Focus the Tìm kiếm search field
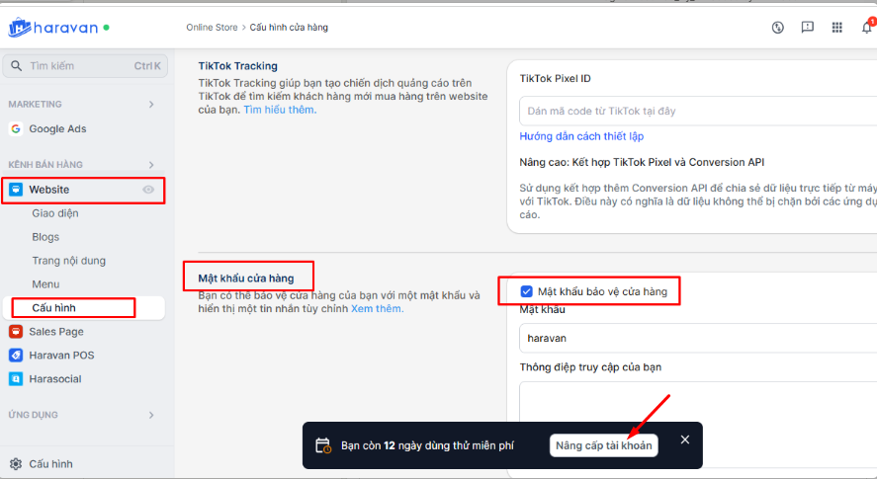The image size is (877, 479). (85, 66)
